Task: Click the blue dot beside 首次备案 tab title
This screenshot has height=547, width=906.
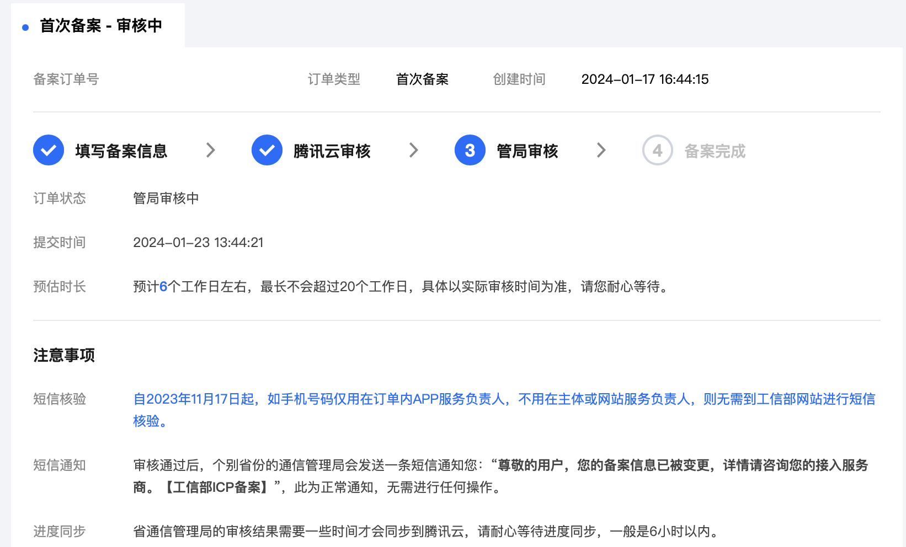Action: click(x=25, y=27)
